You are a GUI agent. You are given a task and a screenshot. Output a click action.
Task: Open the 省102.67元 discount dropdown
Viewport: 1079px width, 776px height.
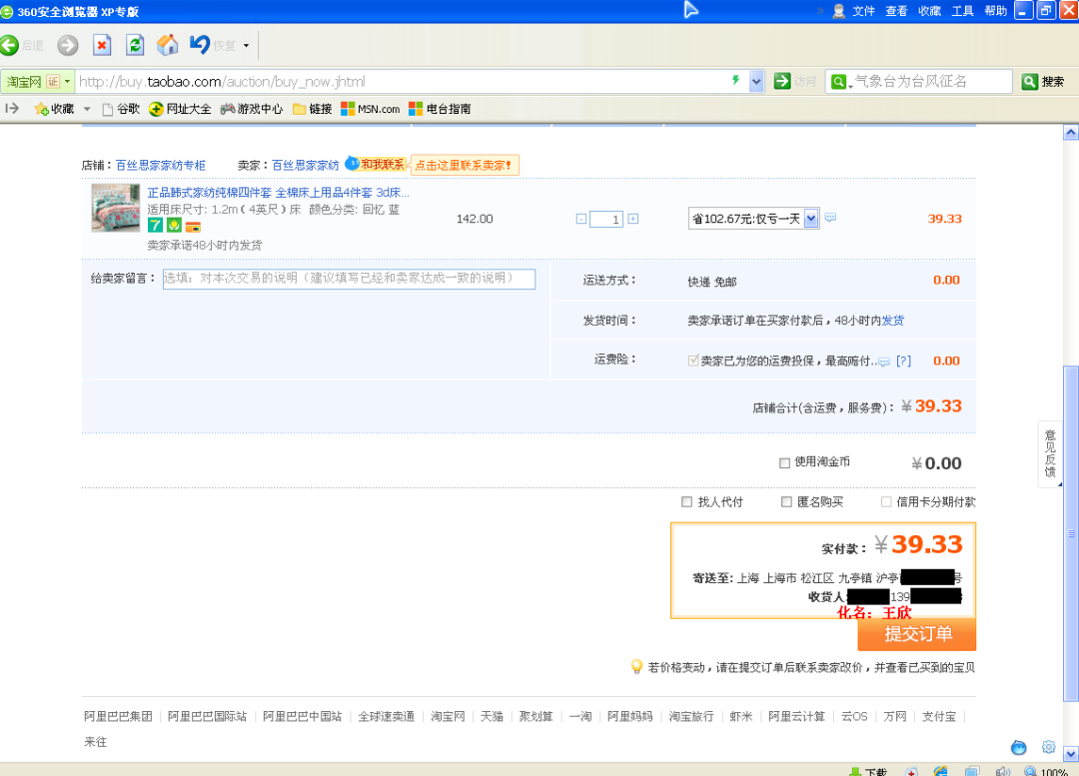pyautogui.click(x=753, y=219)
